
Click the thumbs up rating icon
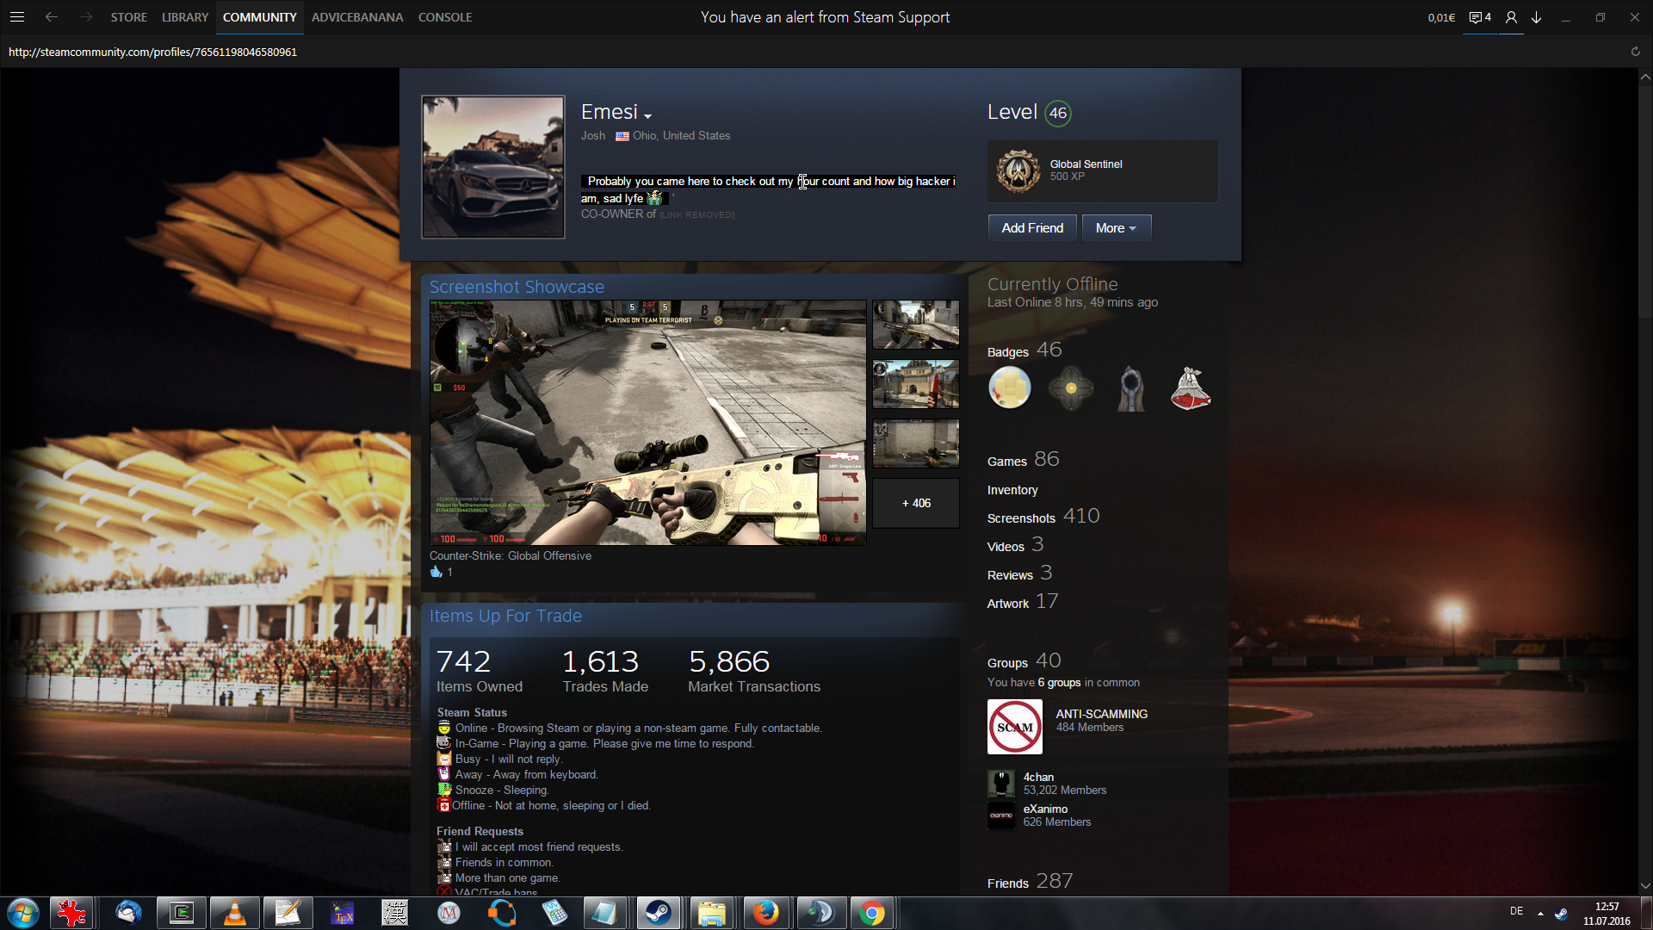click(x=436, y=572)
